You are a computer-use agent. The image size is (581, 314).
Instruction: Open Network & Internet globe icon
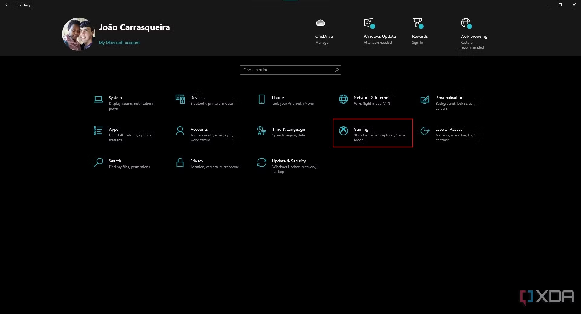pos(343,99)
